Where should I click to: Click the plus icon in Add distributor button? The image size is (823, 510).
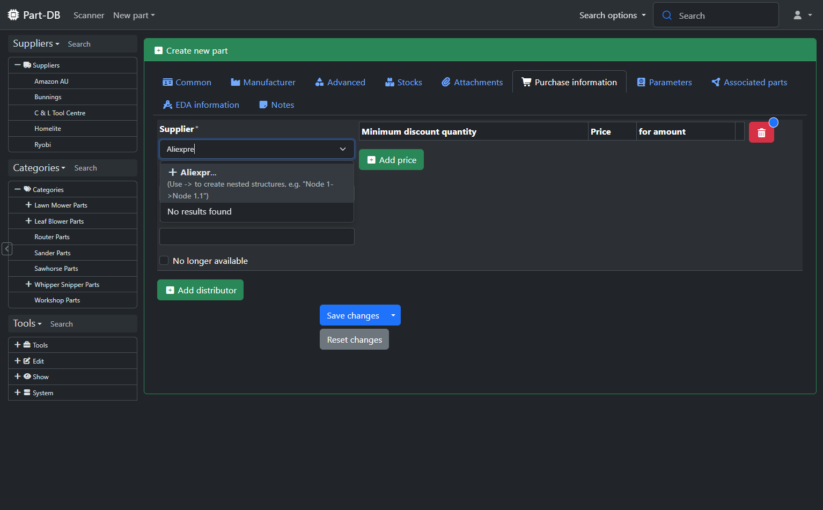170,290
